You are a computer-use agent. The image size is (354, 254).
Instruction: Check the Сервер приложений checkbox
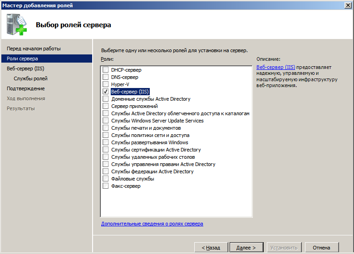pos(105,106)
